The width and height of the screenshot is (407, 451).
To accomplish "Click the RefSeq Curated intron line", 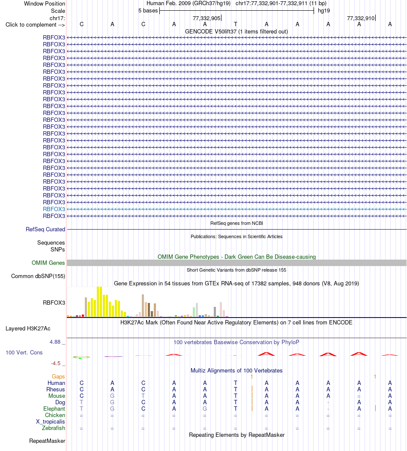I will pyautogui.click(x=236, y=229).
